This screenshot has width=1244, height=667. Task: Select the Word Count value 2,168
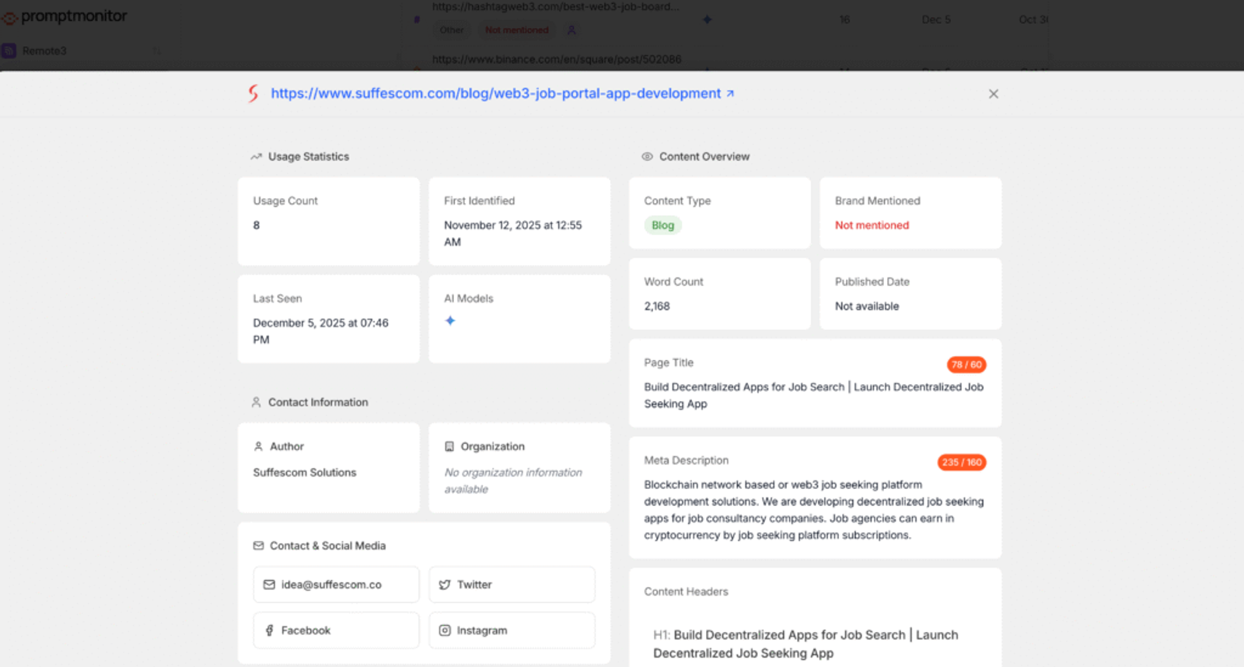pos(657,306)
